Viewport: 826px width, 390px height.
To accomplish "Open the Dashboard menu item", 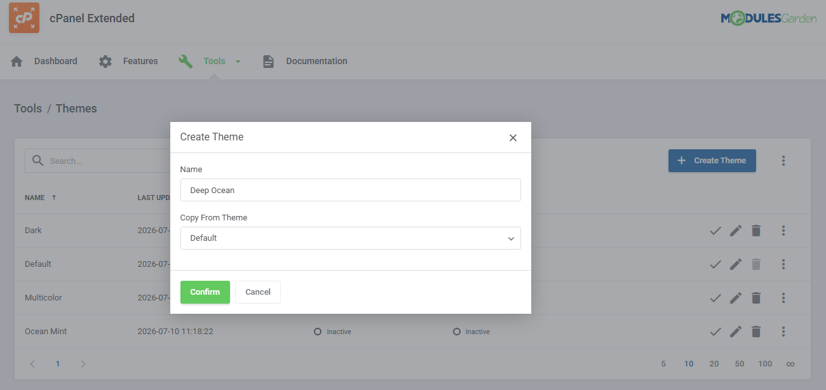I will (x=56, y=62).
